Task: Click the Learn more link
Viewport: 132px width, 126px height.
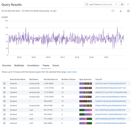Action: pos(72,72)
